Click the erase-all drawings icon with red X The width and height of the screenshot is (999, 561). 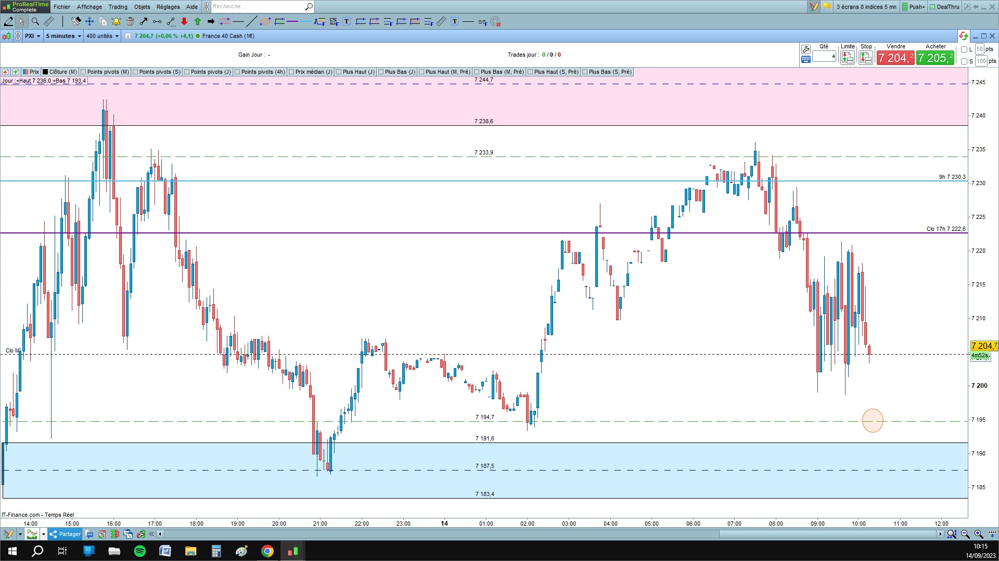pos(495,21)
